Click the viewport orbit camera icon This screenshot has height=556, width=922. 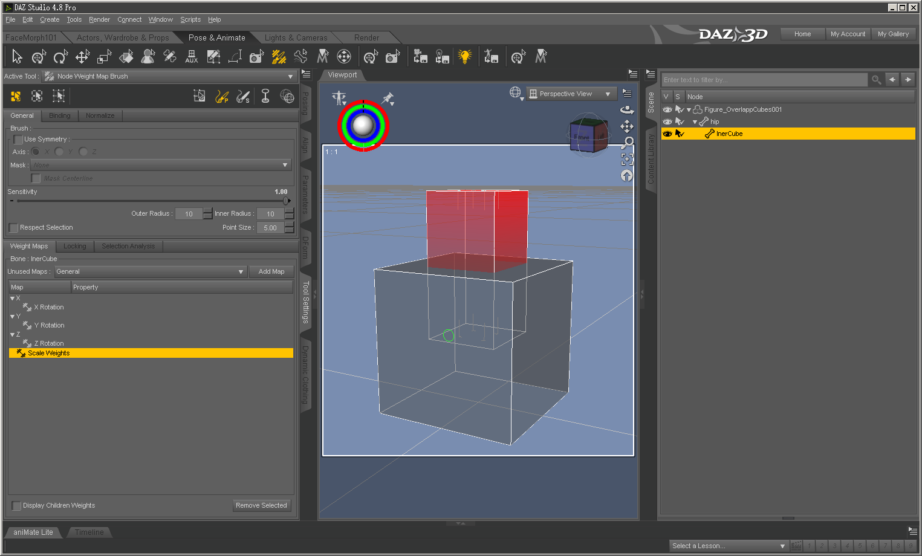(627, 110)
